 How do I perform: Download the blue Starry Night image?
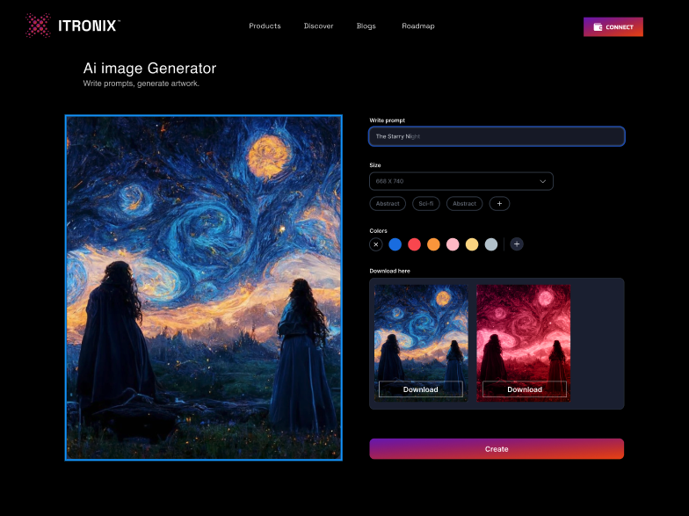point(420,389)
